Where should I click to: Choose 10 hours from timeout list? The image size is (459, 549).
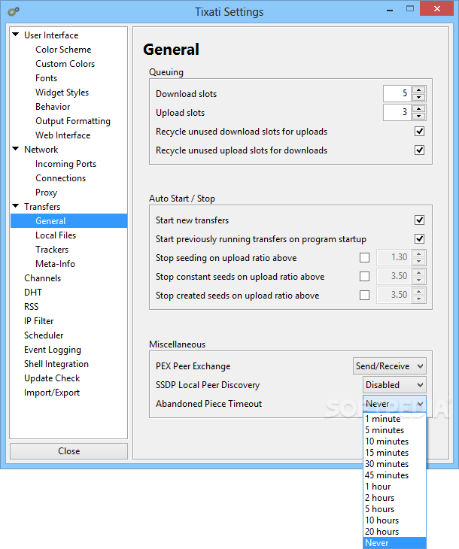[x=395, y=520]
